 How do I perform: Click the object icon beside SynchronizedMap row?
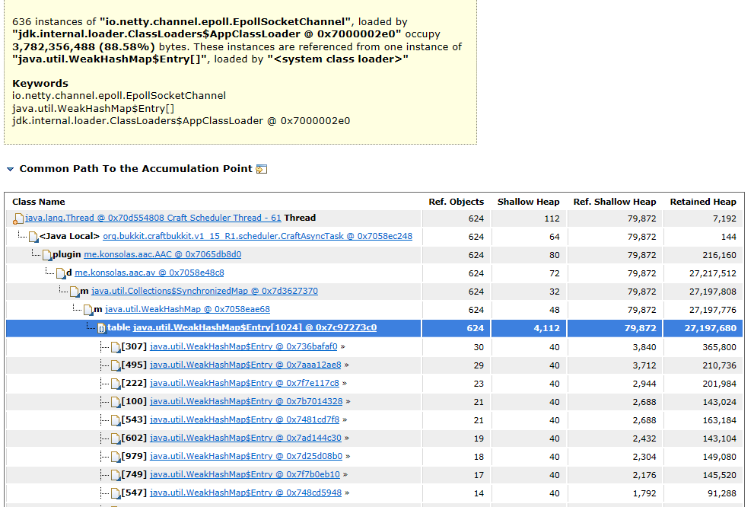click(74, 292)
